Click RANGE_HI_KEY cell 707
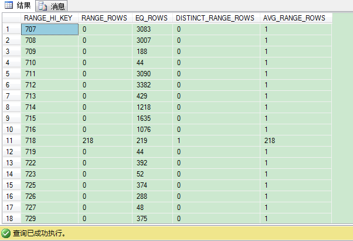Viewport: 353px width, 241px height. [49, 29]
